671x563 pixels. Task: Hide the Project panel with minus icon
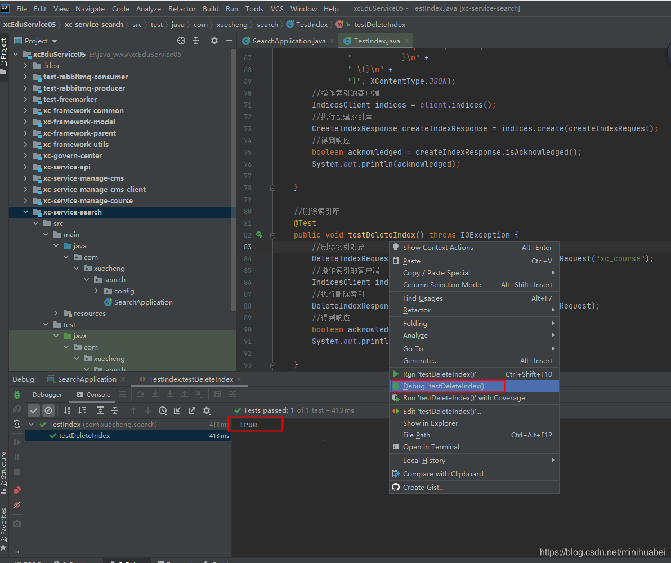click(x=229, y=41)
